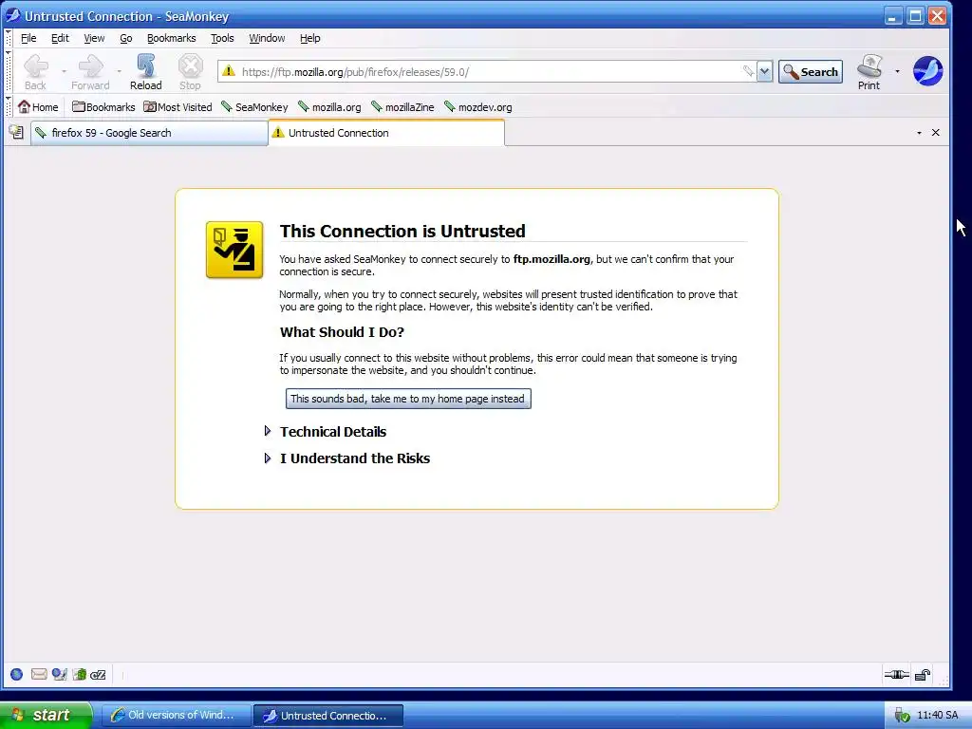
Task: Click the warning icon in address bar
Action: pyautogui.click(x=229, y=71)
